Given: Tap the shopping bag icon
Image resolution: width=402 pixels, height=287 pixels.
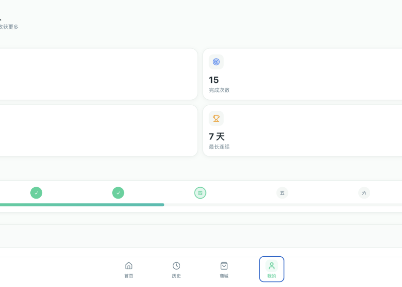Looking at the screenshot, I should pos(224,266).
